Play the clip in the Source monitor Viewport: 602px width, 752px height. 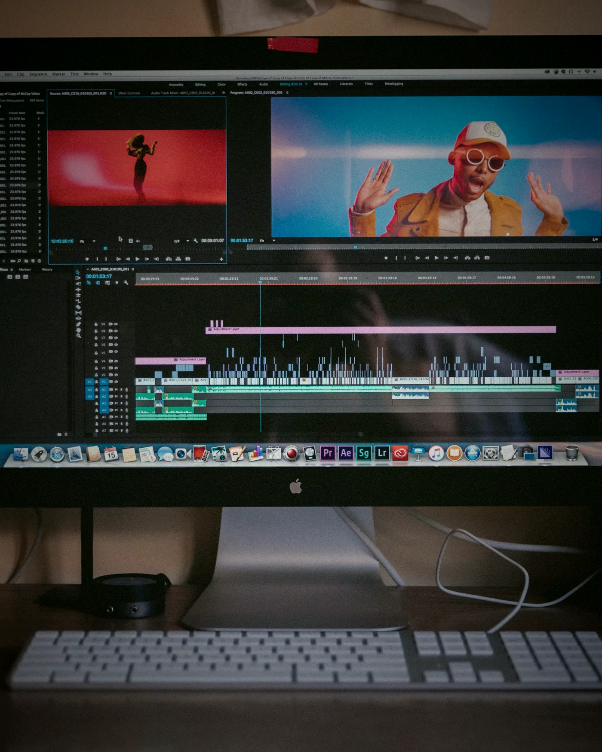click(137, 259)
